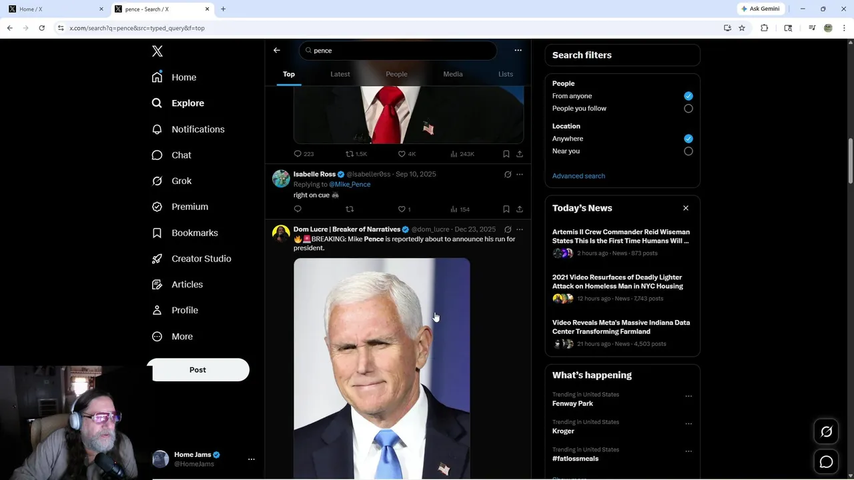Select From anyone radio option
854x480 pixels.
pyautogui.click(x=689, y=96)
